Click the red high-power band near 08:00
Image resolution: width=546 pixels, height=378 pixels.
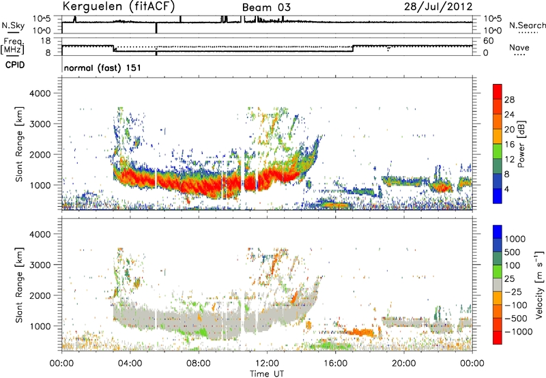(199, 186)
